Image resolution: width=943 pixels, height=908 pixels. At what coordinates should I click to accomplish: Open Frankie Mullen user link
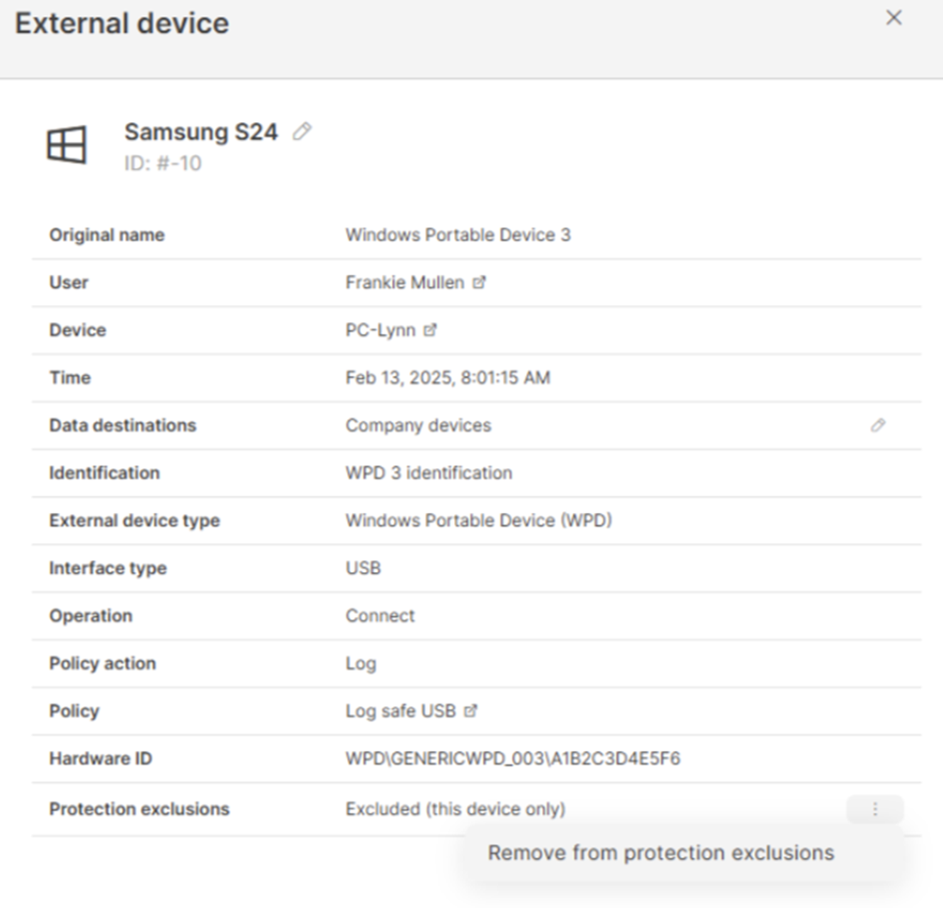tap(404, 283)
